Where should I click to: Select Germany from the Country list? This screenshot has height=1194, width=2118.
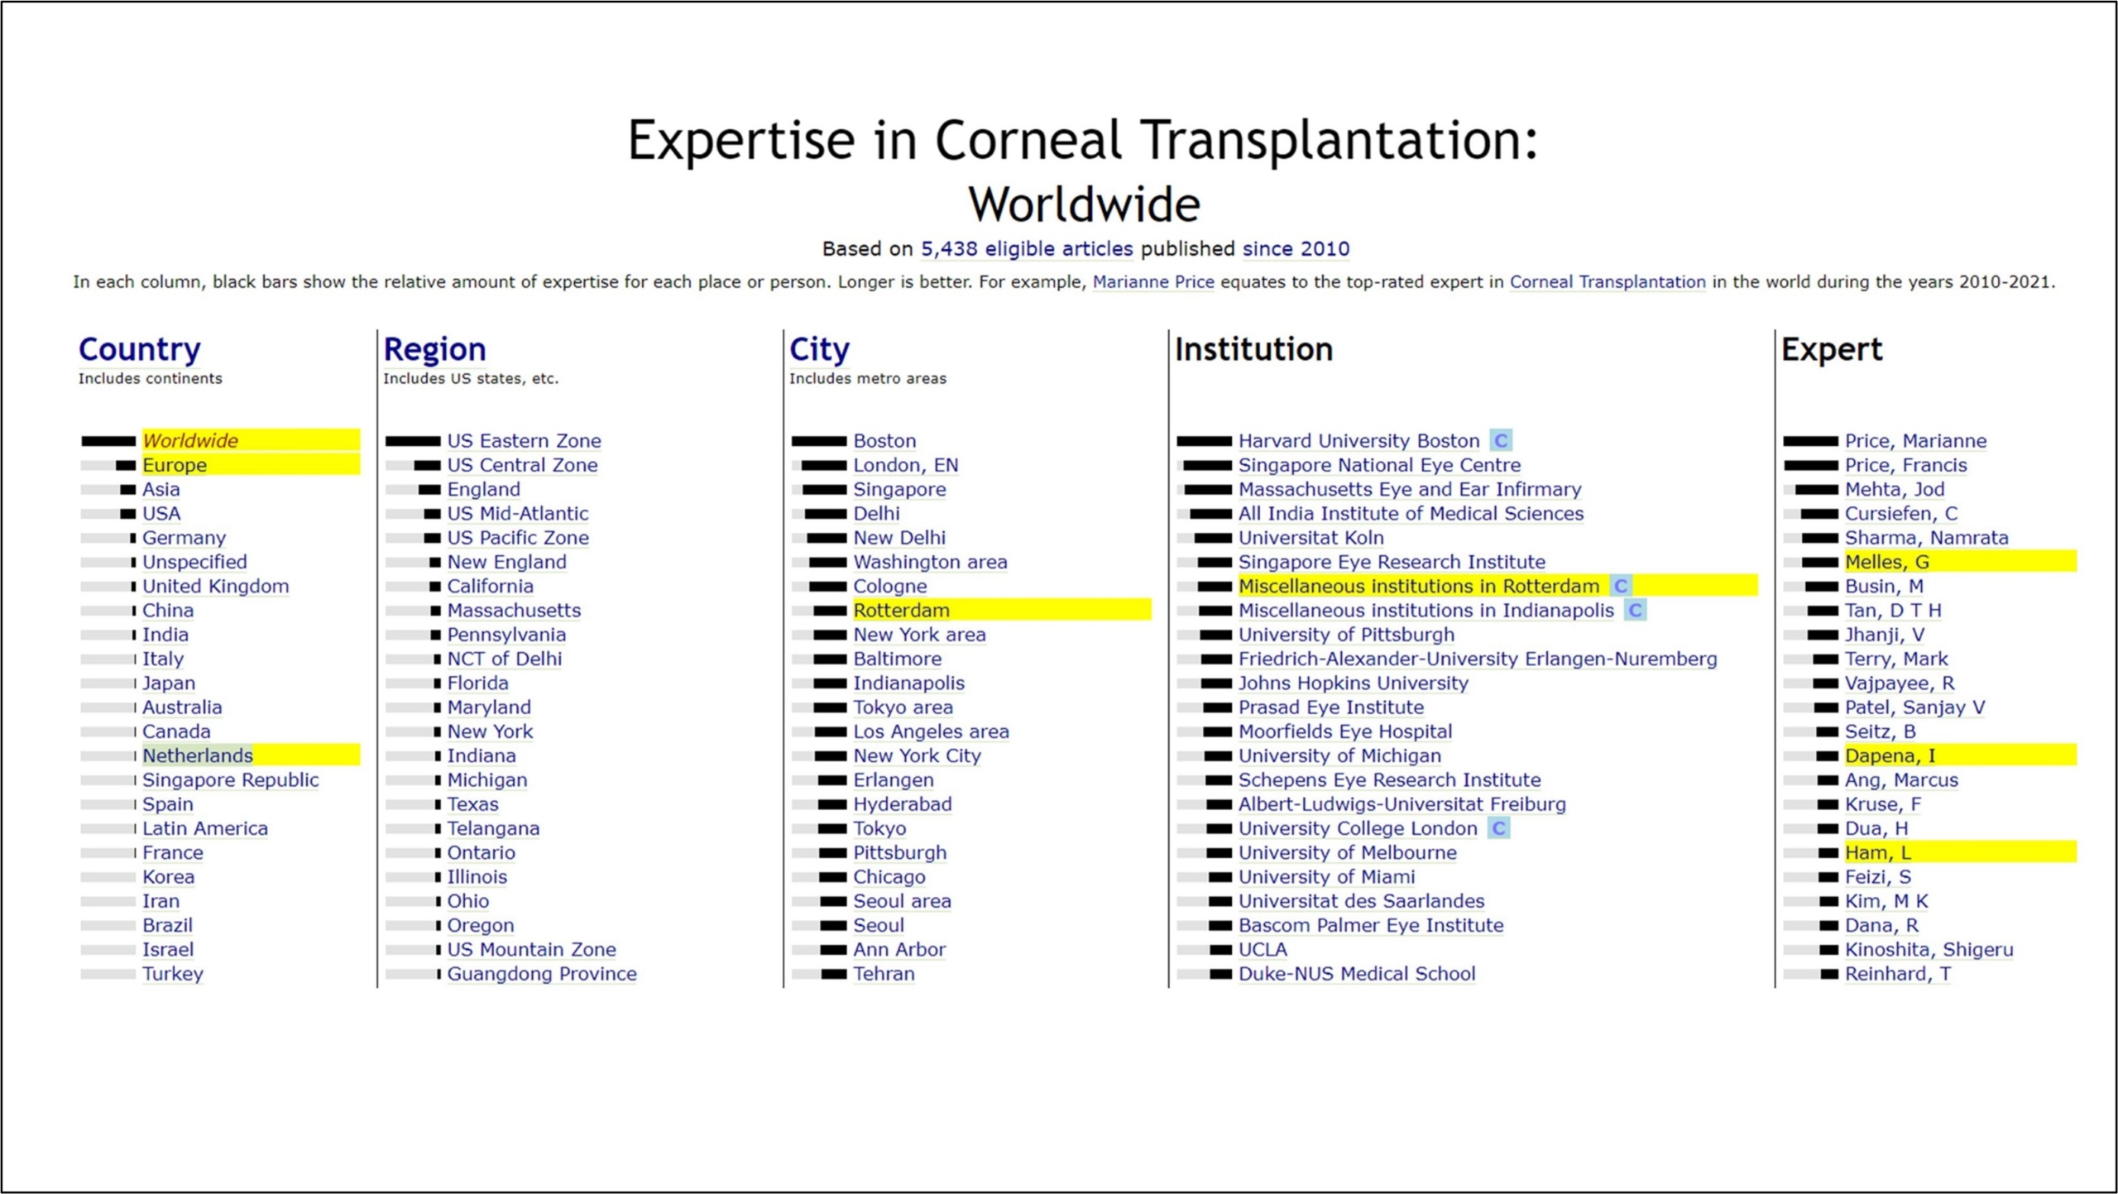[184, 538]
